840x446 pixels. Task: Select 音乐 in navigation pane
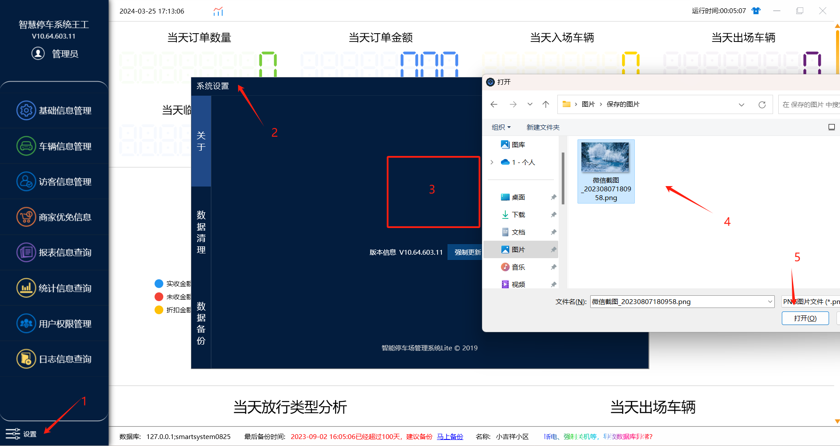pos(513,267)
